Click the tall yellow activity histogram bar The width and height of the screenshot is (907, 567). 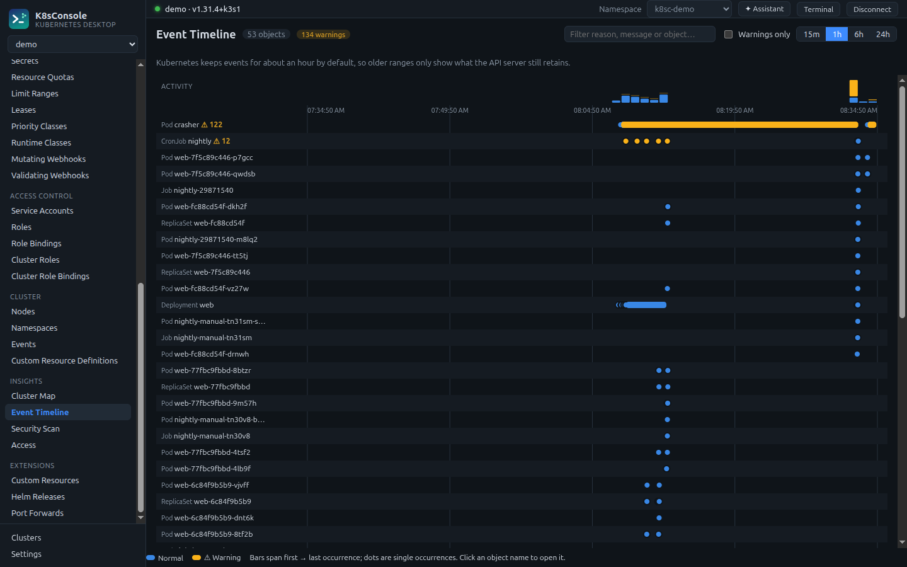[x=853, y=88]
